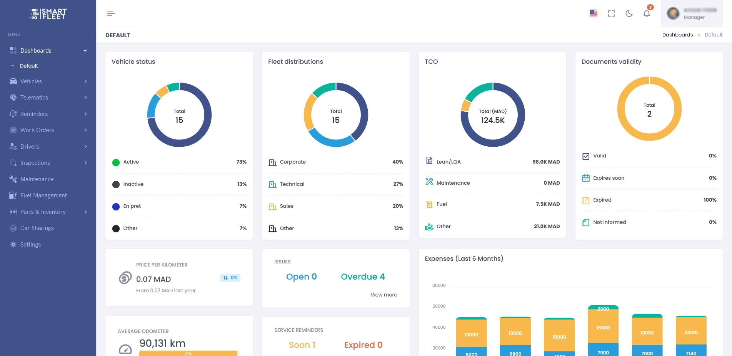Toggle the Inactive status legend dot

click(116, 184)
